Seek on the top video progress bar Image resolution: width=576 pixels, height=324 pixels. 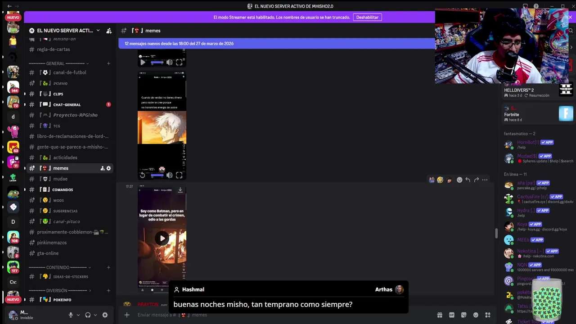pyautogui.click(x=157, y=62)
